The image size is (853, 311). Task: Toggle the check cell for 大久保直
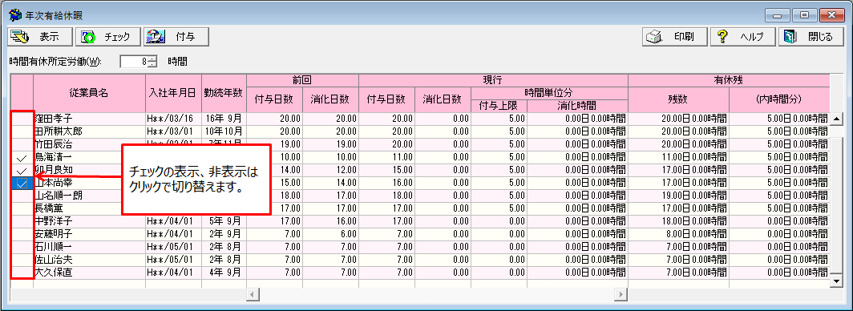22,273
